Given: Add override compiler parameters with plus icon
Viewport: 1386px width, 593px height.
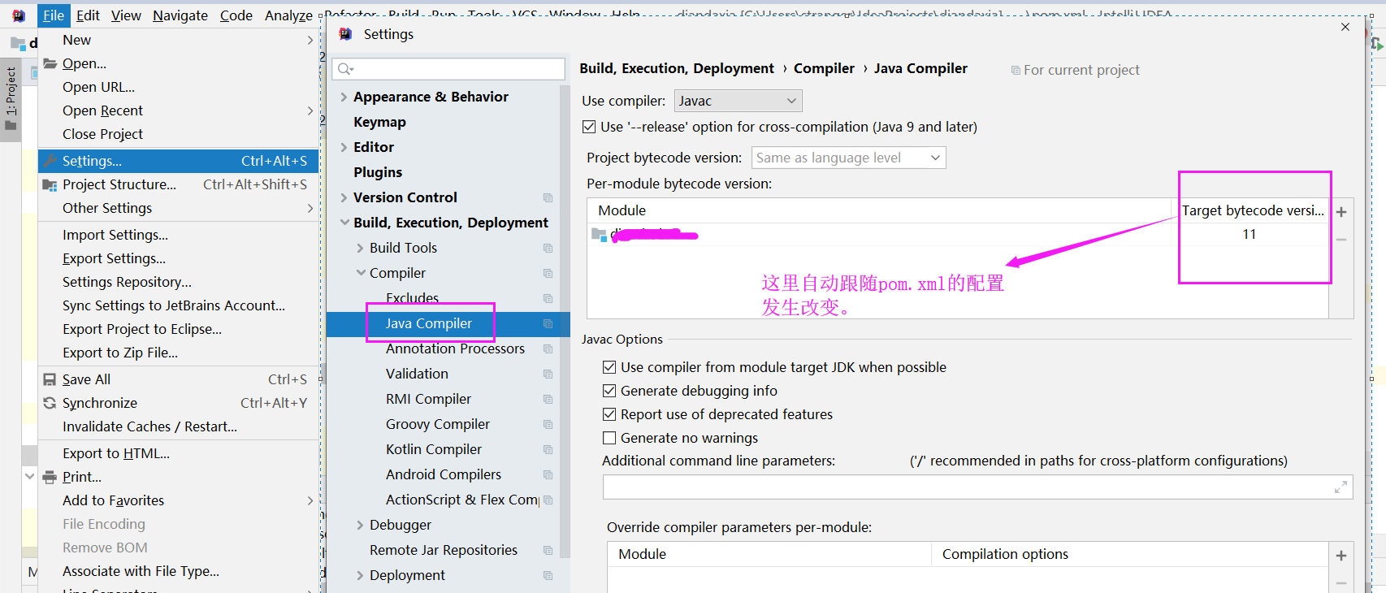Looking at the screenshot, I should coord(1341,556).
